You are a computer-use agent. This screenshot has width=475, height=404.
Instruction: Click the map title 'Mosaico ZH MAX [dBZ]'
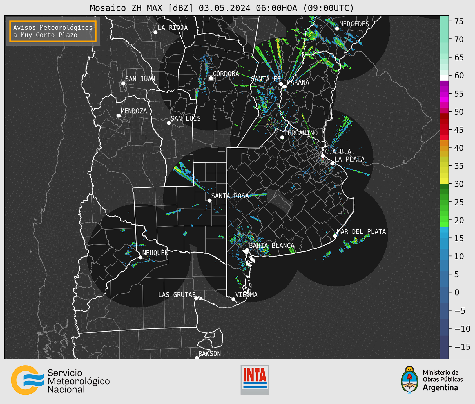(142, 8)
